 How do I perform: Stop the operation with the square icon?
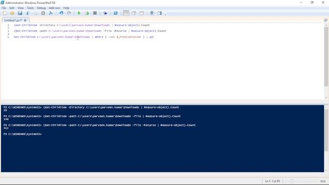point(95,13)
